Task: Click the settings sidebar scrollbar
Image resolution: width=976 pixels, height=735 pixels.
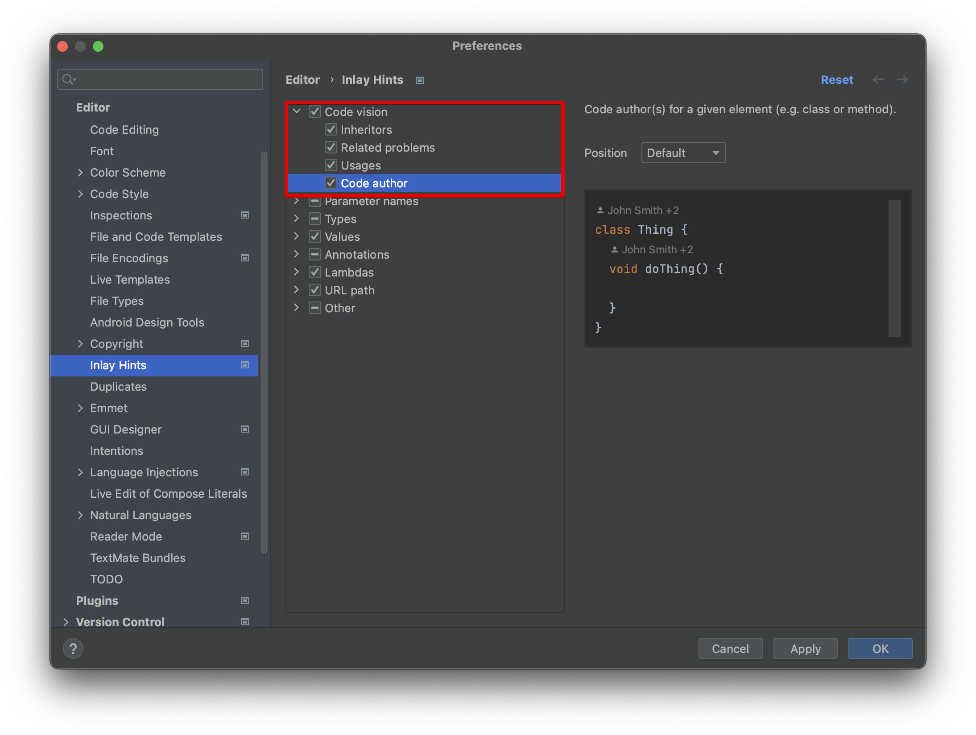Action: click(264, 352)
